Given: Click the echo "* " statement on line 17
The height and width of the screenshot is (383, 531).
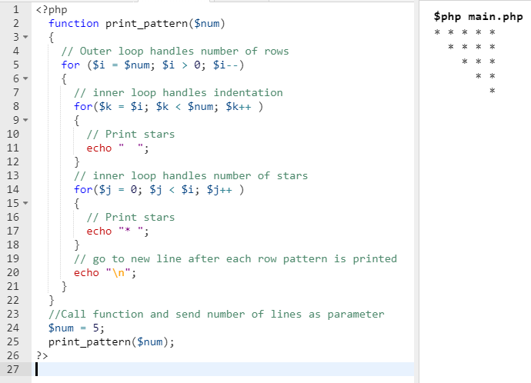Looking at the screenshot, I should point(118,231).
